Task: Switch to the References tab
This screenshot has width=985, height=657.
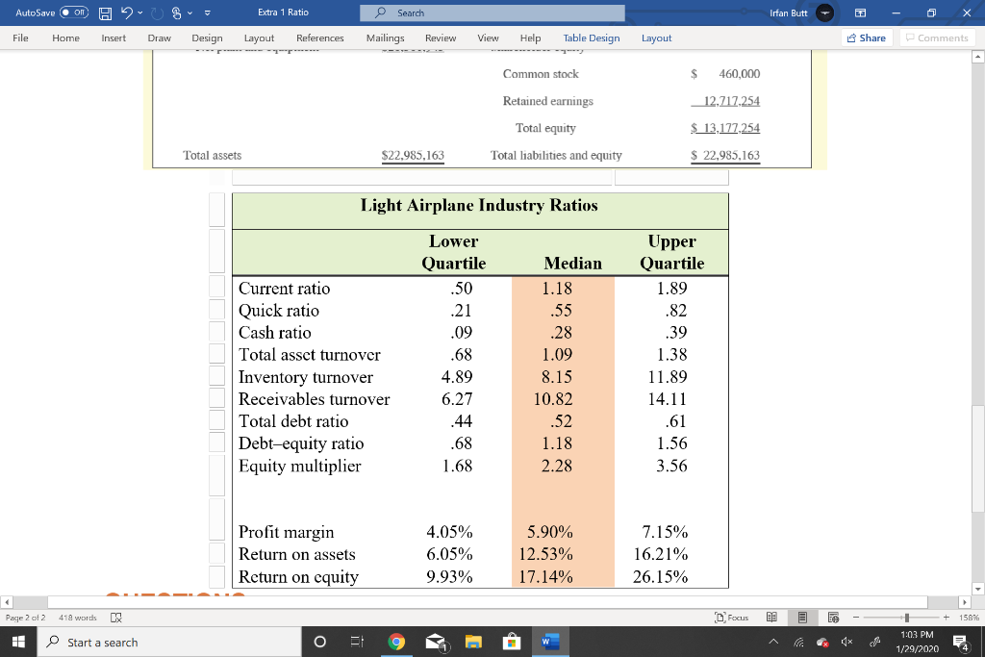Action: [319, 38]
